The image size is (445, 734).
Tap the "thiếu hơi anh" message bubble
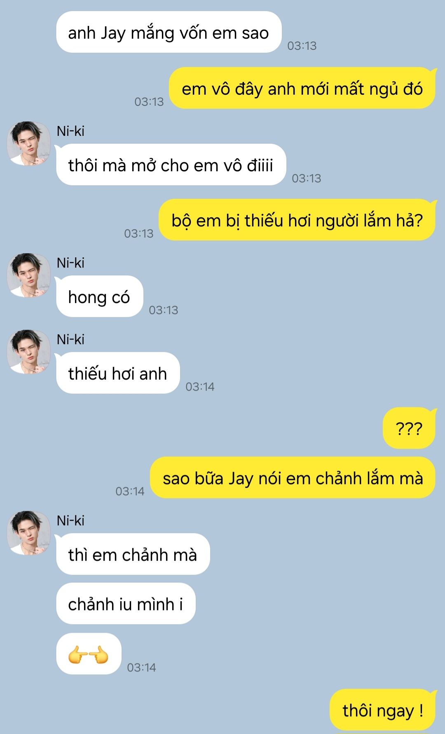[x=118, y=373]
